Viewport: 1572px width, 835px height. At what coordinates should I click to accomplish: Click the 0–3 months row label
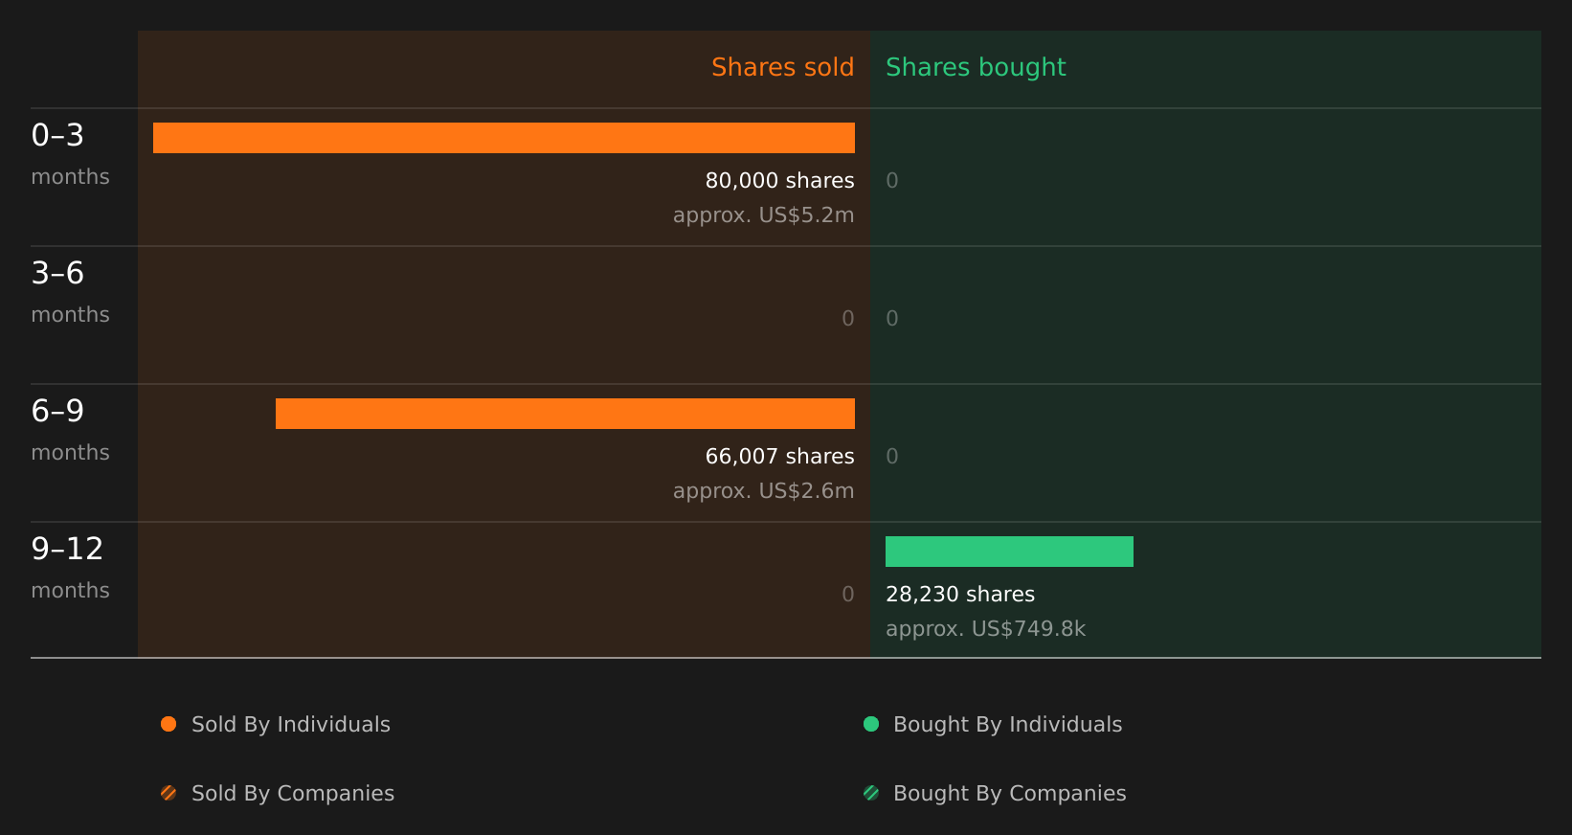pyautogui.click(x=70, y=154)
